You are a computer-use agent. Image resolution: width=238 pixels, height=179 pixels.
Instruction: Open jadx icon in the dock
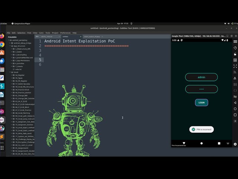click(2, 128)
